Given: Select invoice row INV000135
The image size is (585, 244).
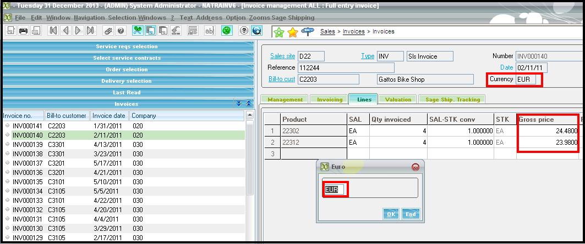Looking at the screenshot, I should click(124, 182).
